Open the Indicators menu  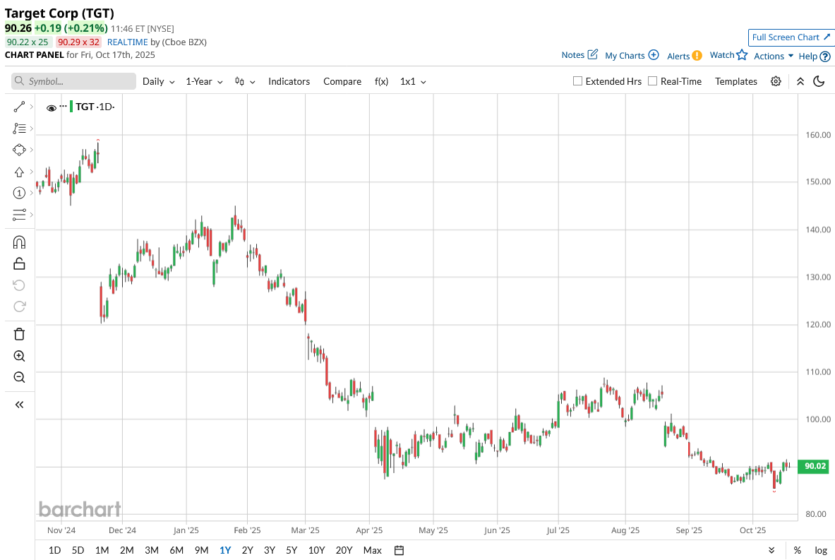coord(289,81)
